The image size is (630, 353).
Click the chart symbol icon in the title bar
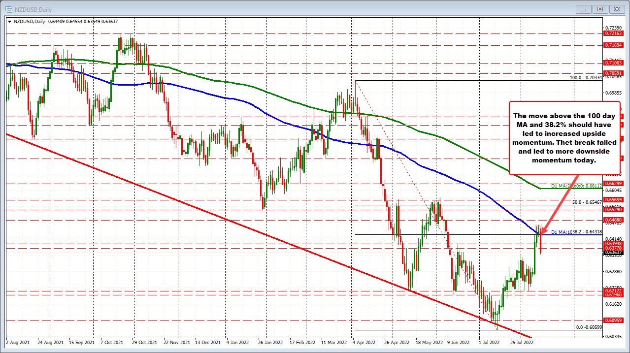pyautogui.click(x=9, y=9)
